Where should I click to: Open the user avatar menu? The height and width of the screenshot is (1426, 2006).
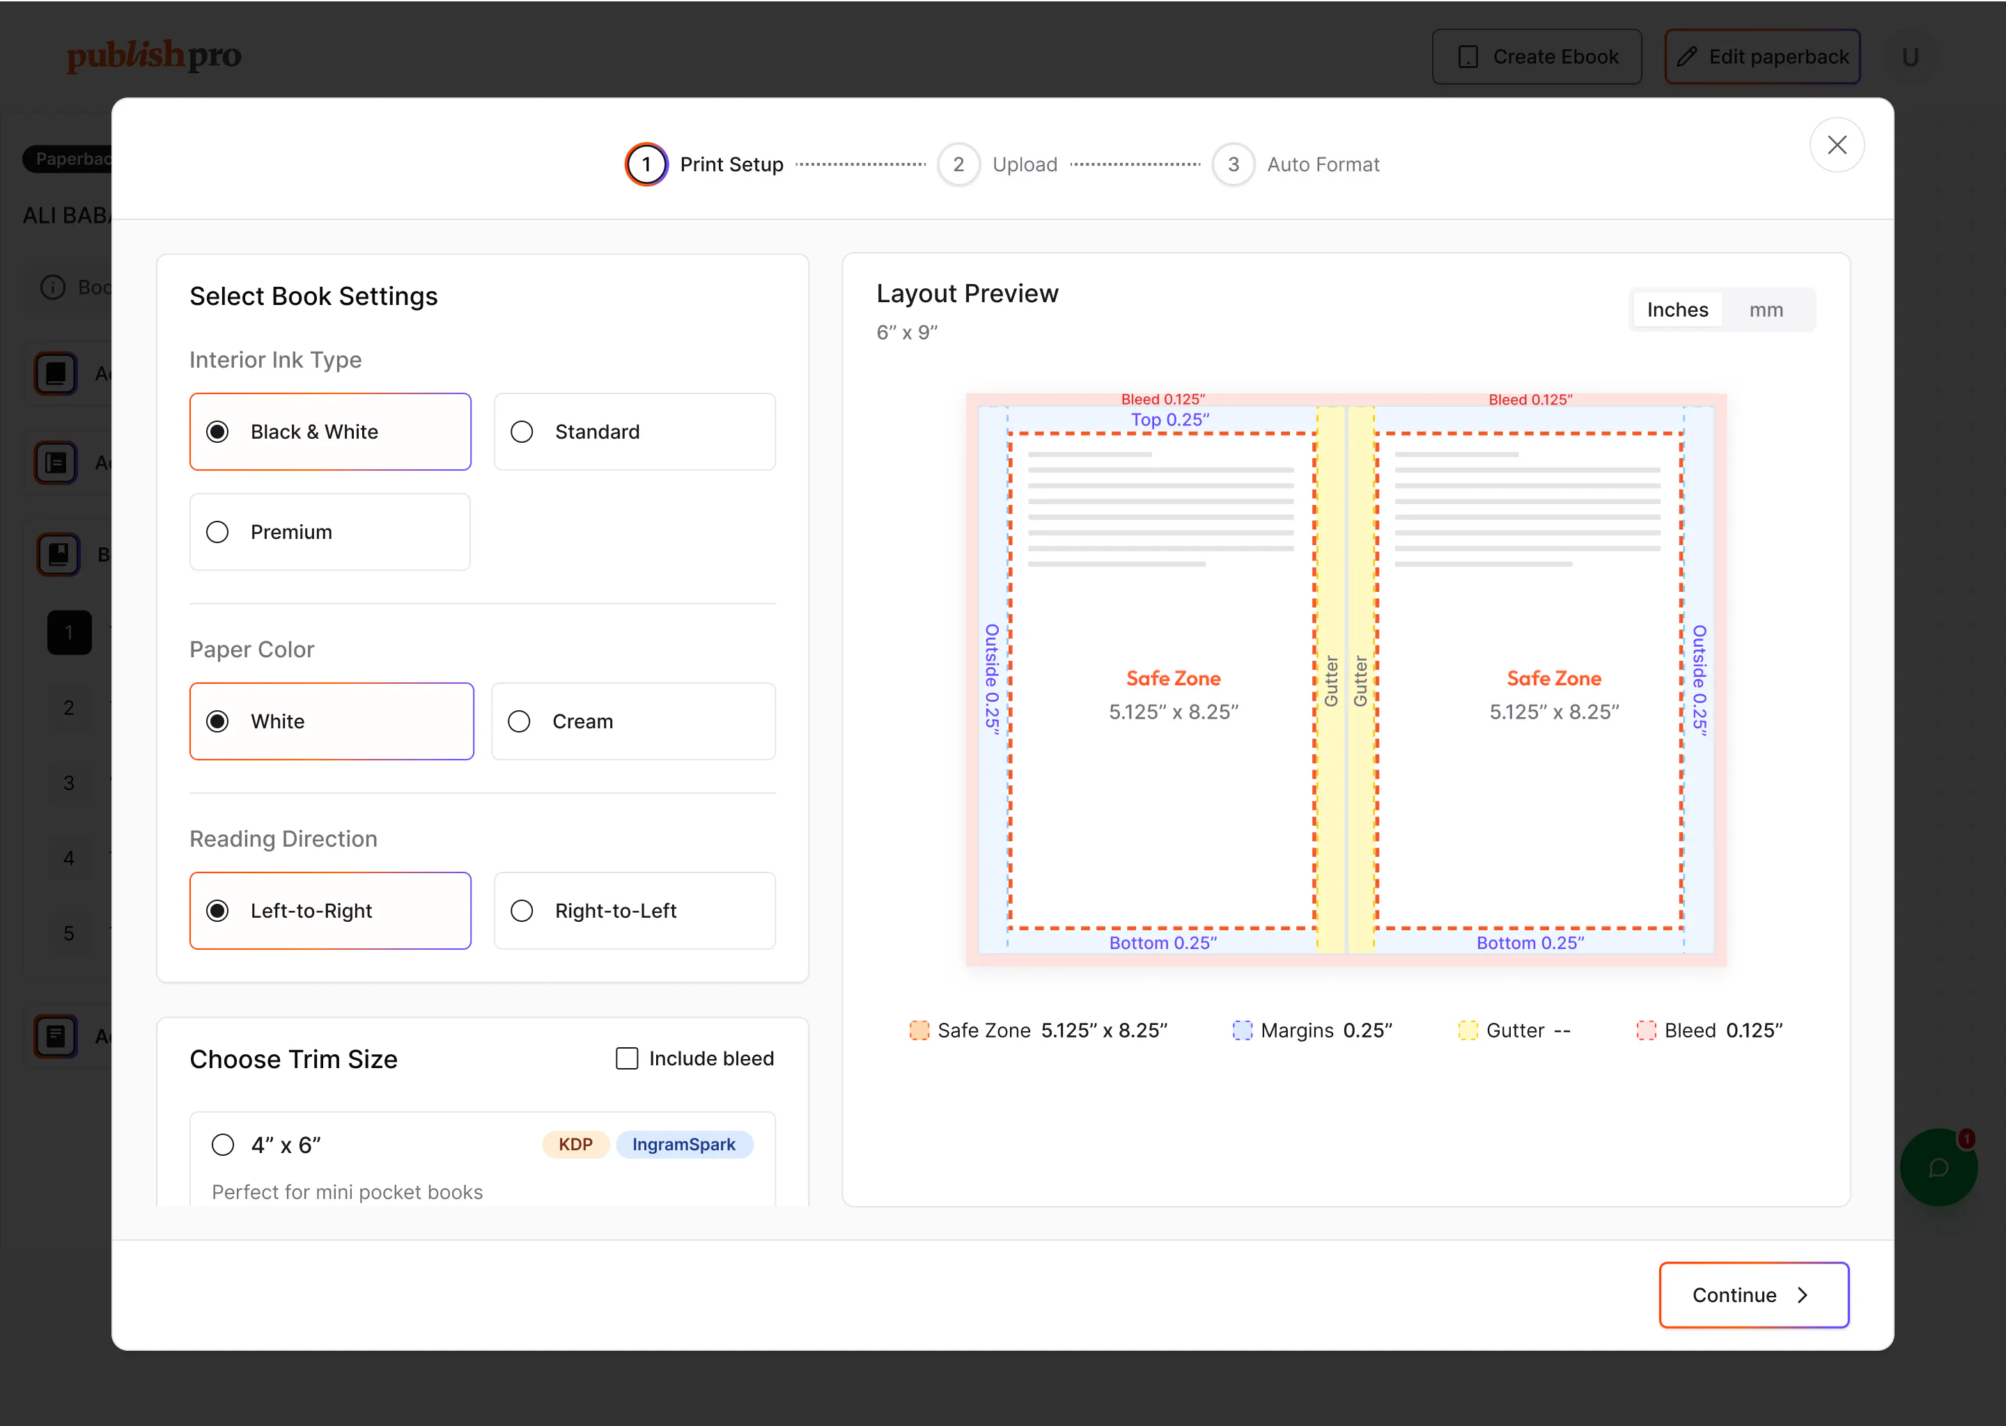pos(1909,56)
